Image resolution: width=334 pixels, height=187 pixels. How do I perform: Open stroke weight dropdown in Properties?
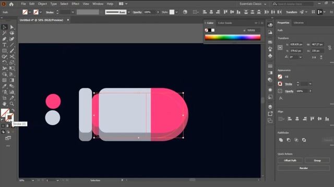pos(310,84)
